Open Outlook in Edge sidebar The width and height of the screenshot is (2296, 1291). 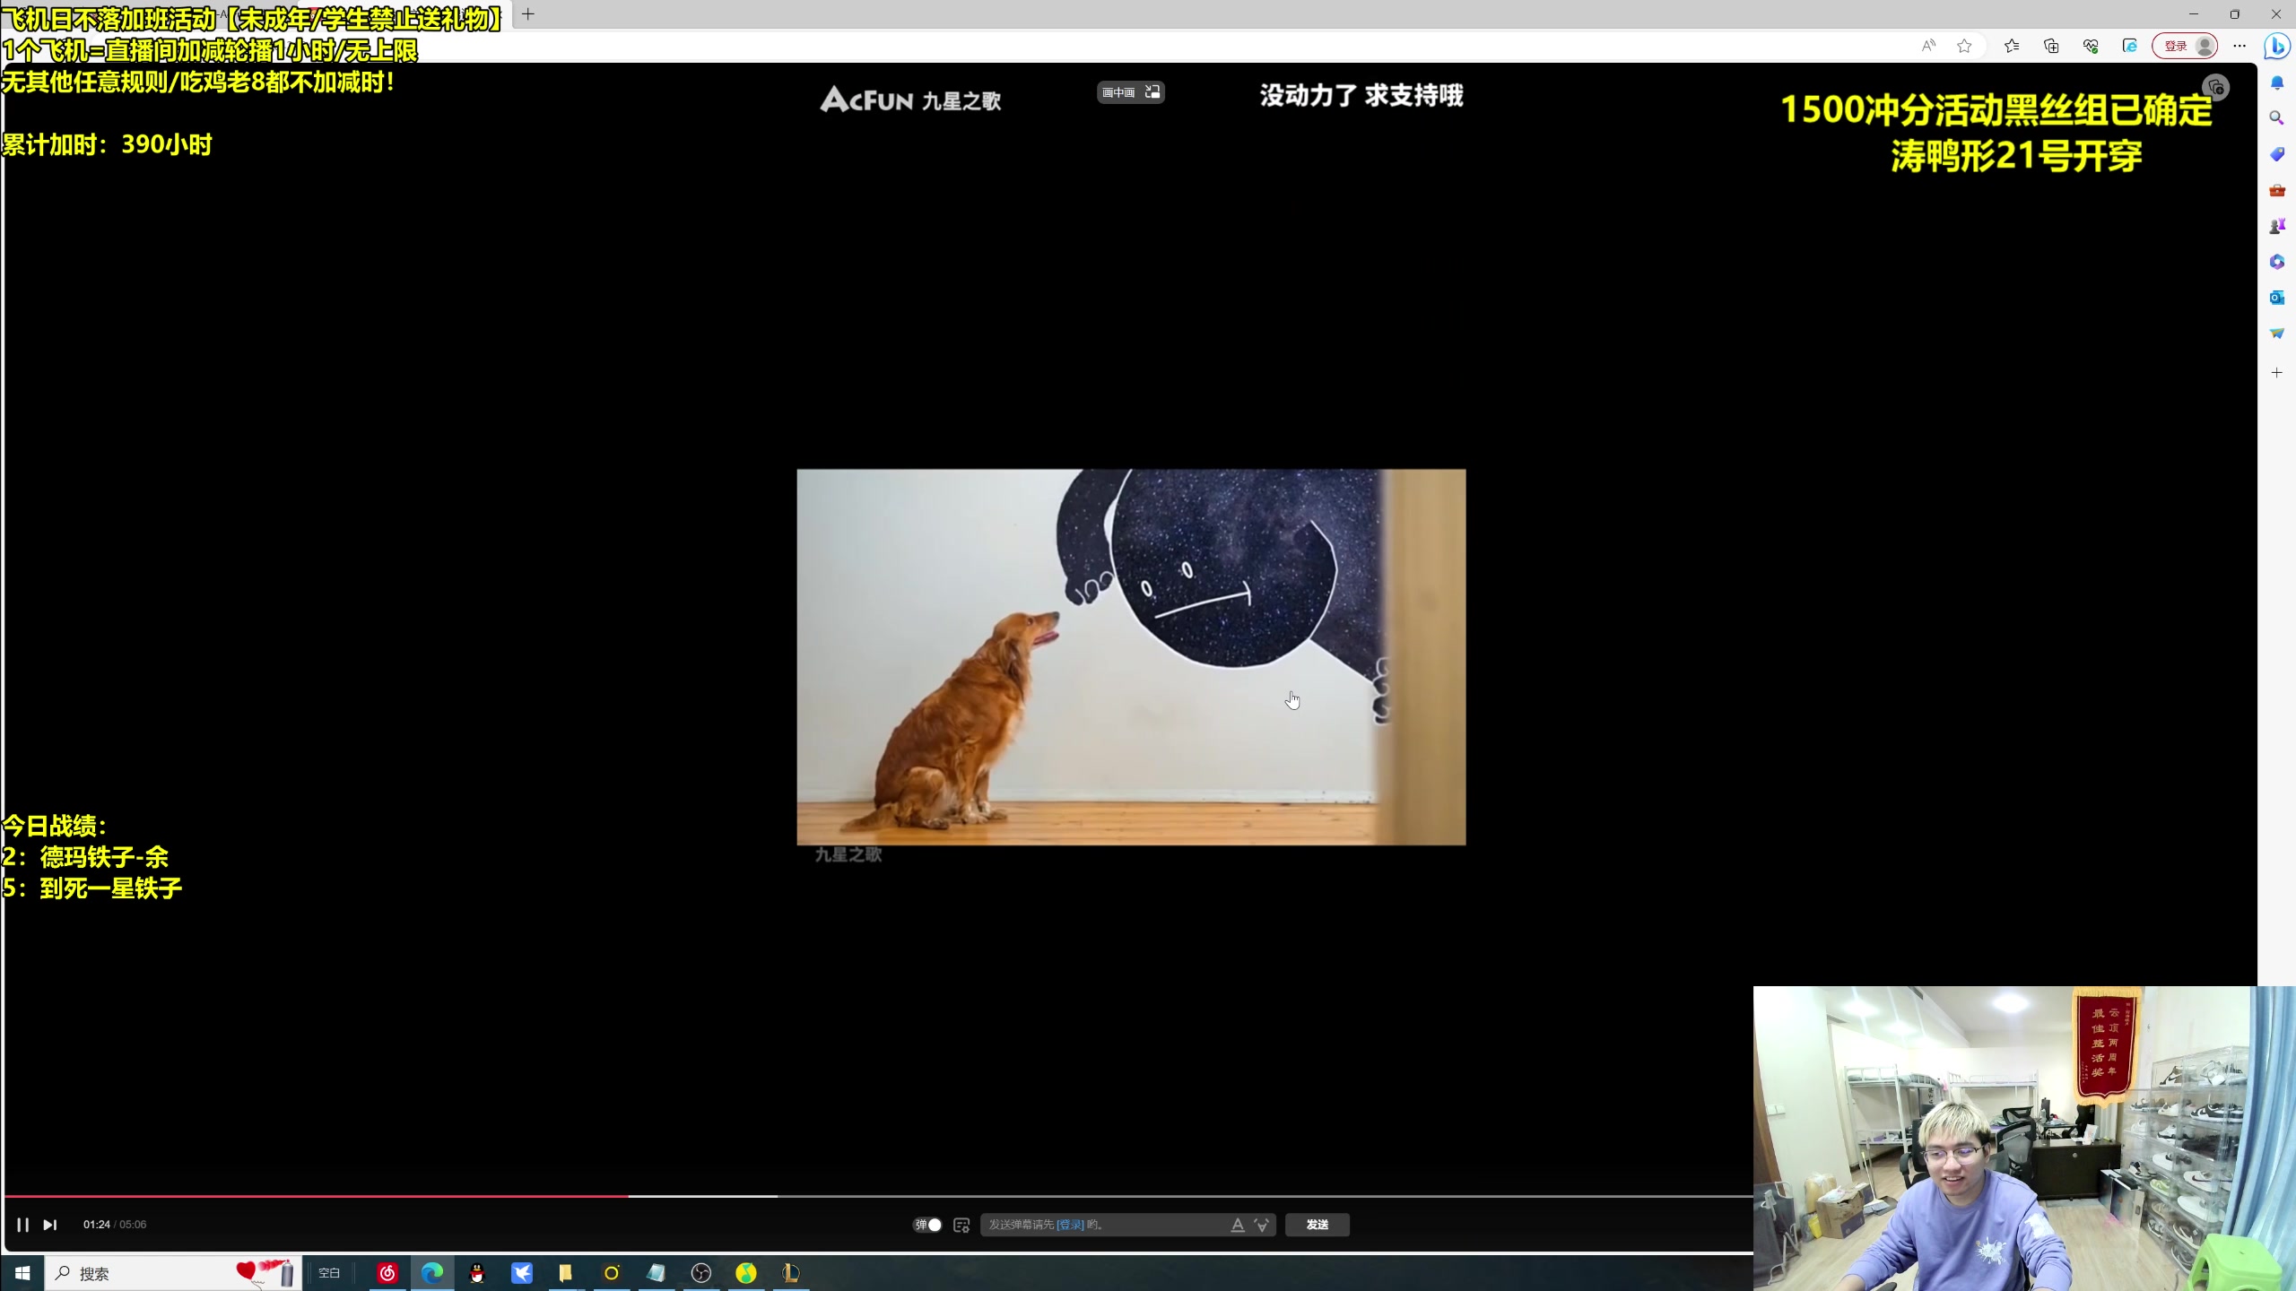click(x=2276, y=297)
